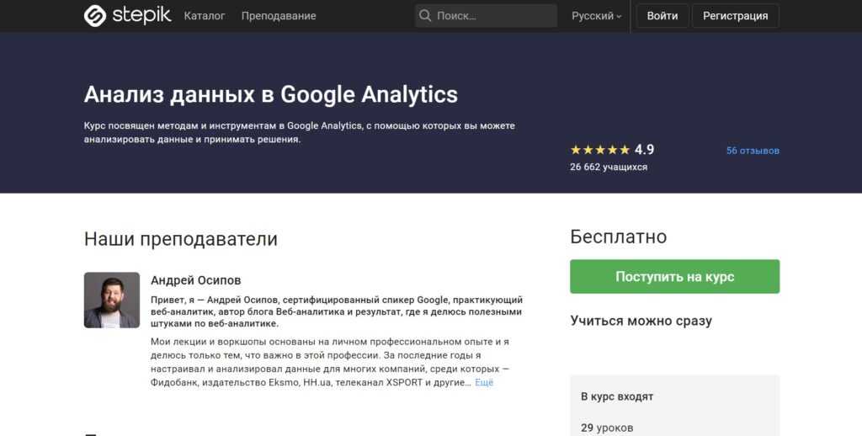Click the Stepik logo icon
This screenshot has width=862, height=436.
coord(95,16)
